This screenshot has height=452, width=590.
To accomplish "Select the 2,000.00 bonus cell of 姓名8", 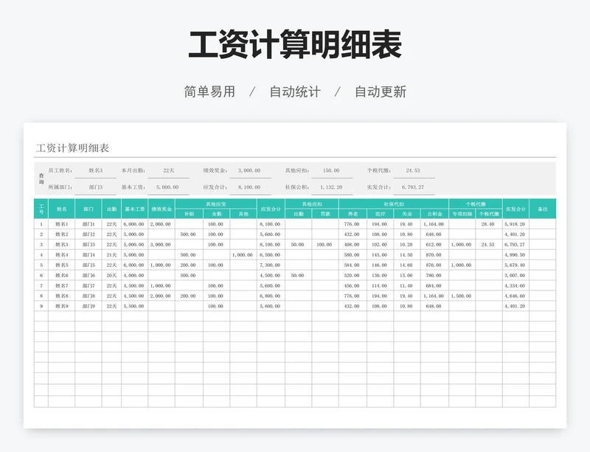I will pyautogui.click(x=161, y=296).
